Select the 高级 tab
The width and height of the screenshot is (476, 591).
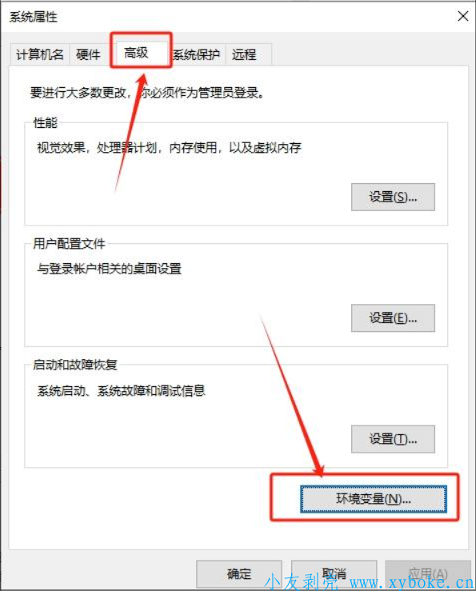coord(136,53)
